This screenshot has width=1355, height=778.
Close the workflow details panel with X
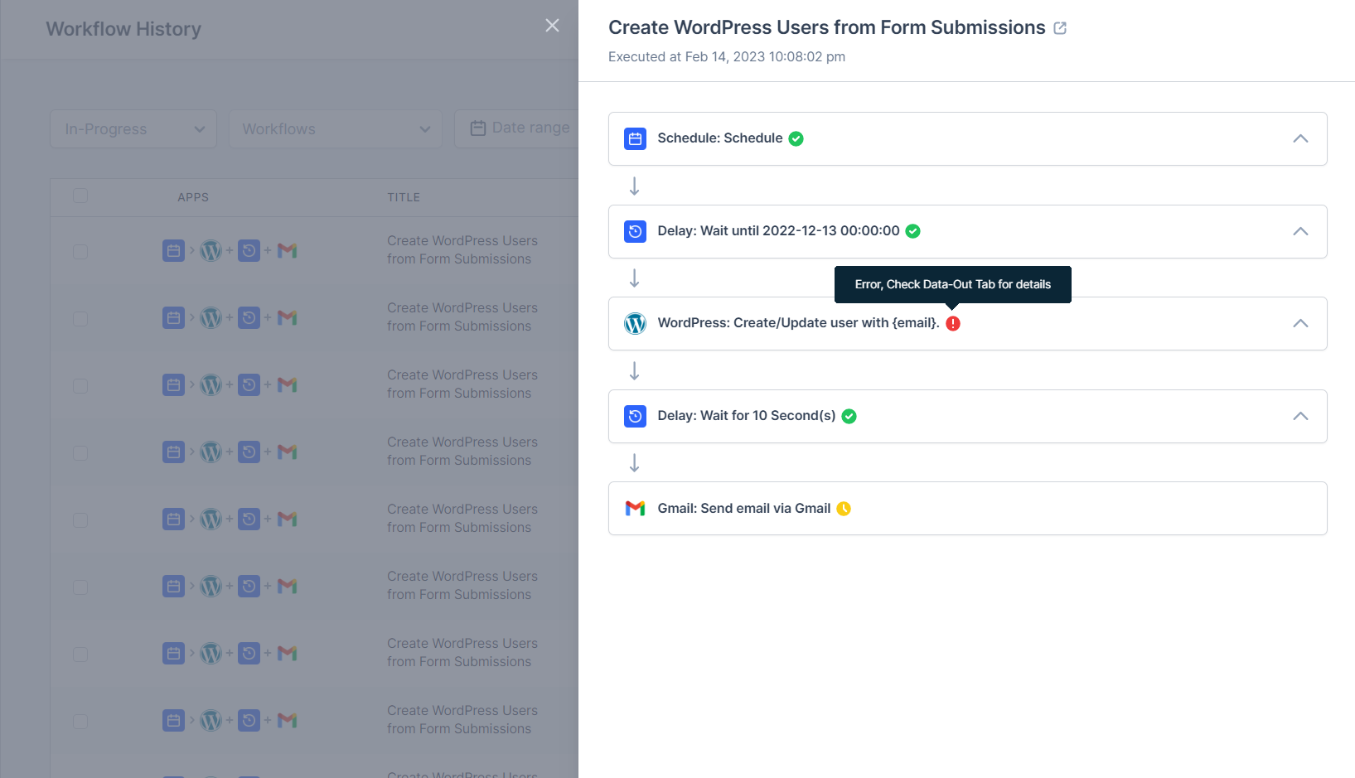click(552, 26)
